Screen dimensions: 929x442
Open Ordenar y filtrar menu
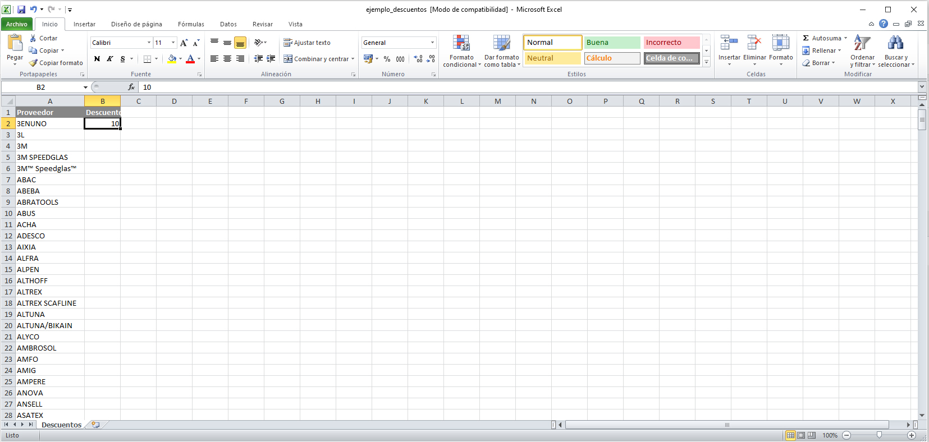[x=863, y=51]
